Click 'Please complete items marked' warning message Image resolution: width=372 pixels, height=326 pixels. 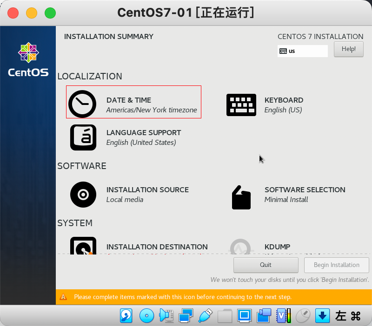pyautogui.click(x=183, y=297)
